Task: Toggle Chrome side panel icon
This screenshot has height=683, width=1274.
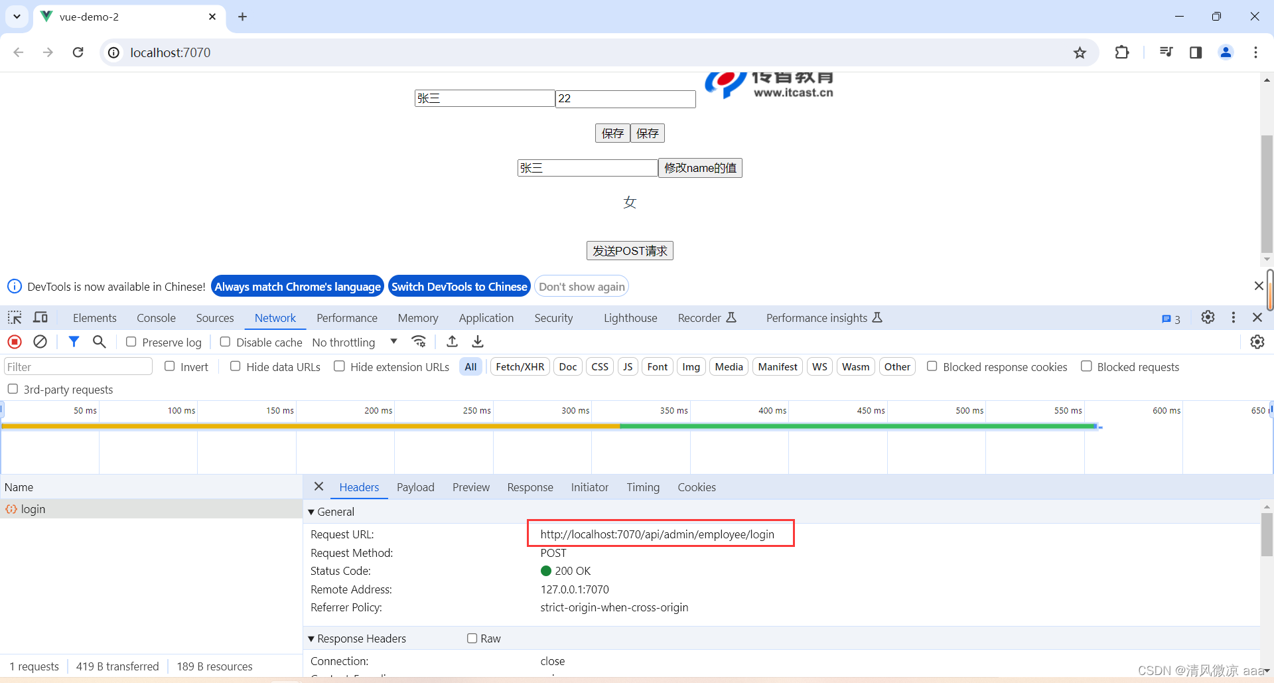Action: click(1196, 52)
